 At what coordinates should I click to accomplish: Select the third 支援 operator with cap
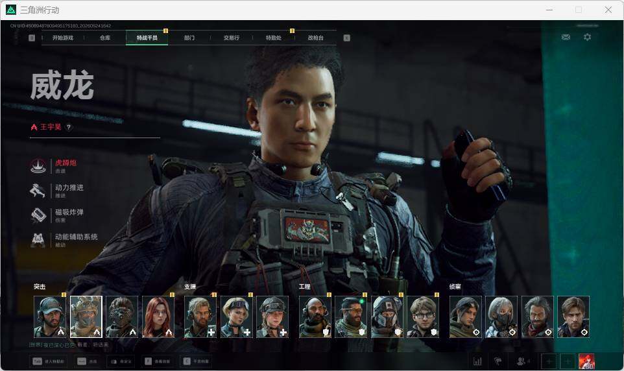click(x=272, y=317)
